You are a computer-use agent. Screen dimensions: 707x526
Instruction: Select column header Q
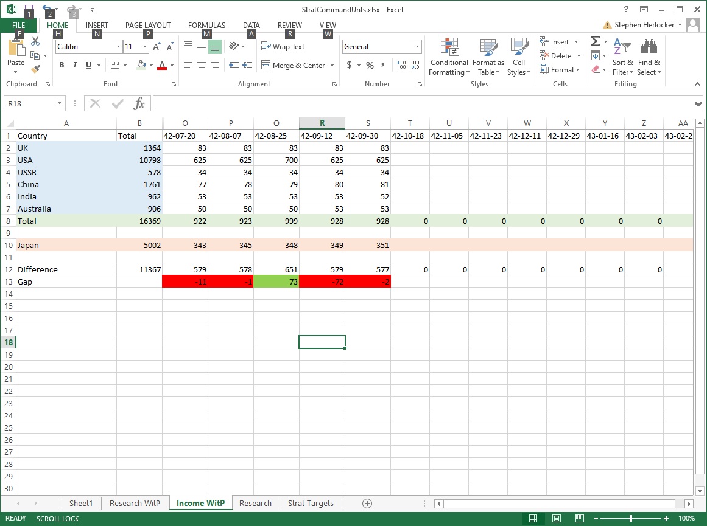(x=276, y=123)
